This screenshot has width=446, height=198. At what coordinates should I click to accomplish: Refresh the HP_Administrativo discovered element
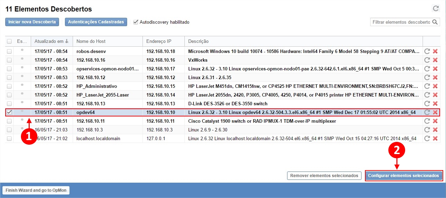427,86
